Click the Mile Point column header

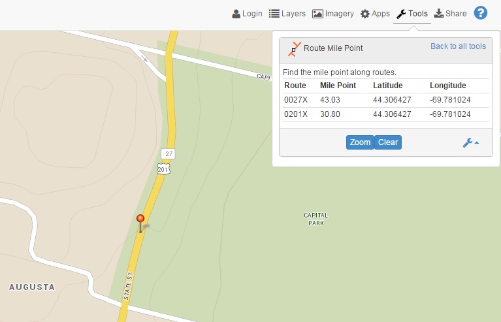click(x=338, y=86)
